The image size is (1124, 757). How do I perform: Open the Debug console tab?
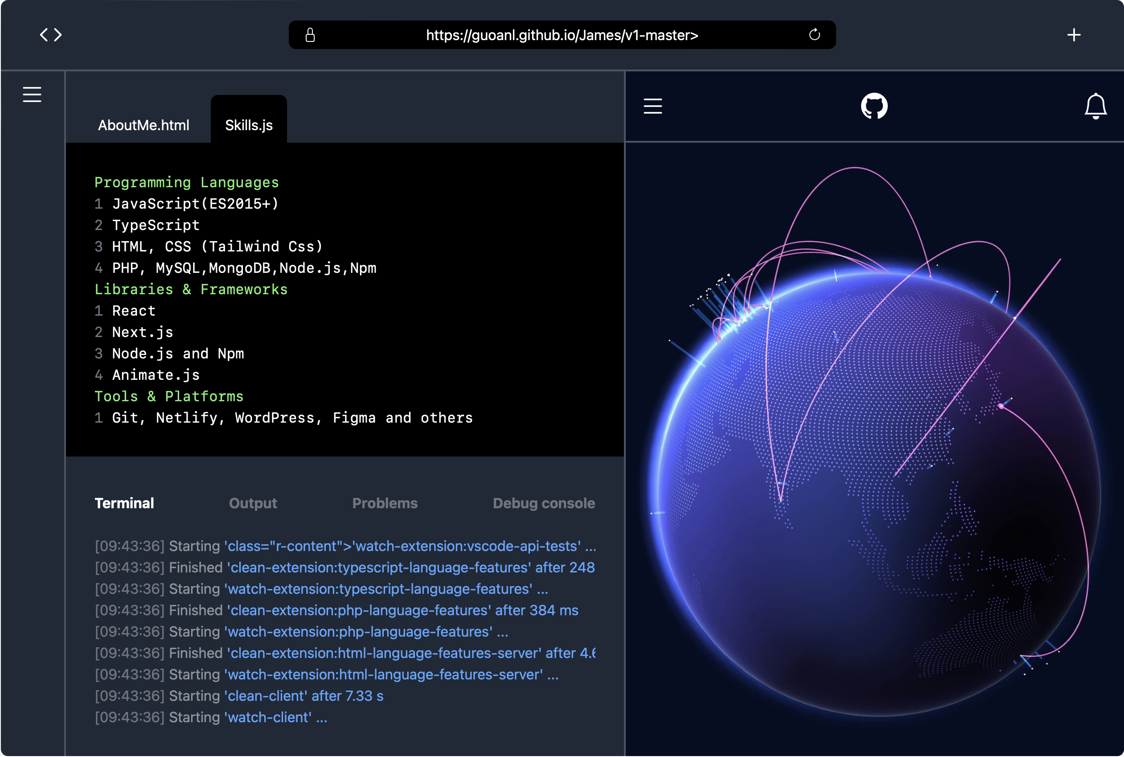click(543, 503)
